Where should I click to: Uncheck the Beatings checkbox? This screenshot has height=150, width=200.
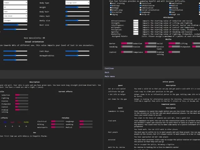(111, 6)
